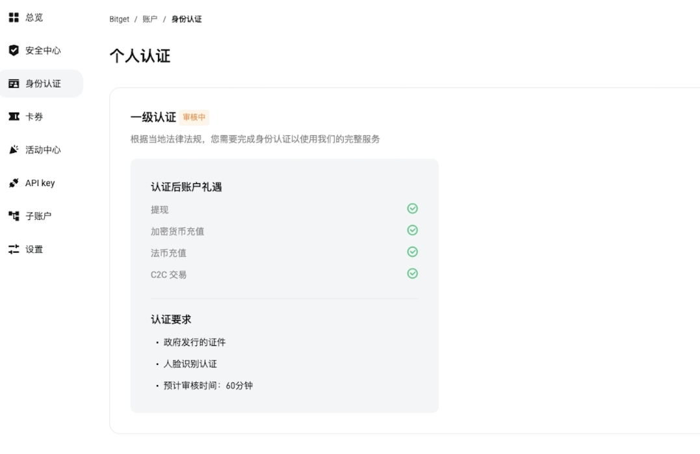
Task: Open the 设置 settings arrows icon
Action: [x=14, y=249]
